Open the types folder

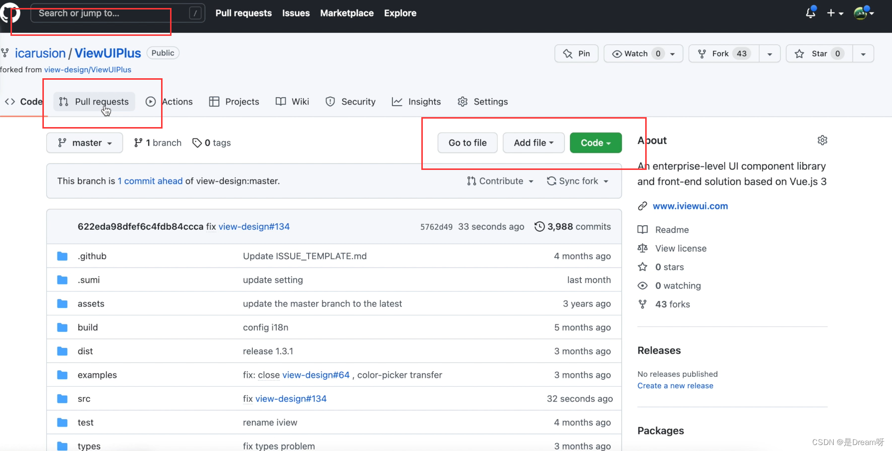[x=89, y=446]
